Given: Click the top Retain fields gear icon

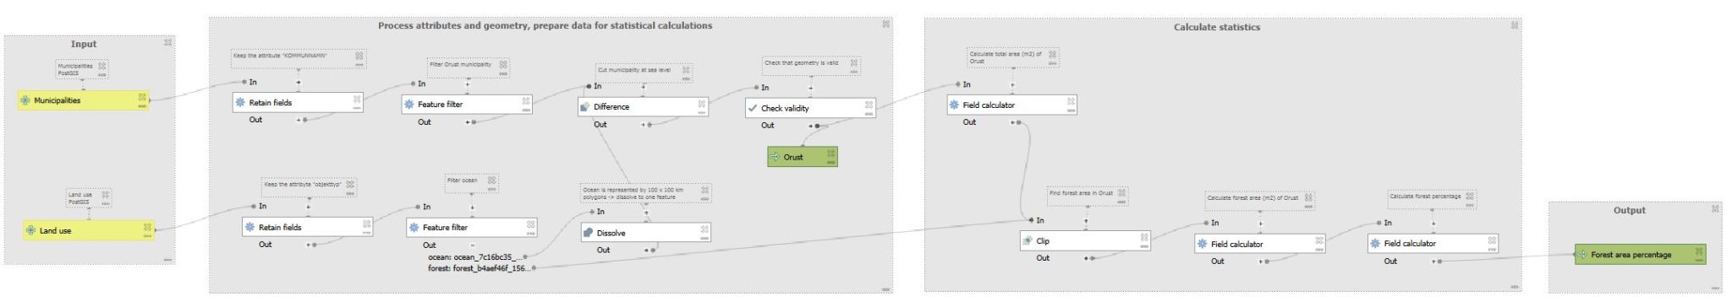Looking at the screenshot, I should click(x=240, y=102).
